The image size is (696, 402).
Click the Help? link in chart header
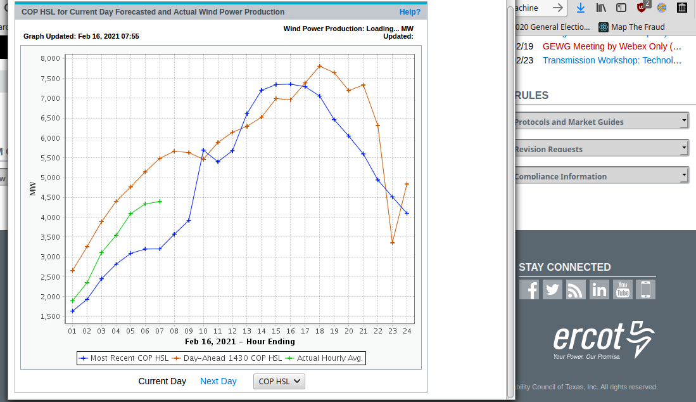410,12
